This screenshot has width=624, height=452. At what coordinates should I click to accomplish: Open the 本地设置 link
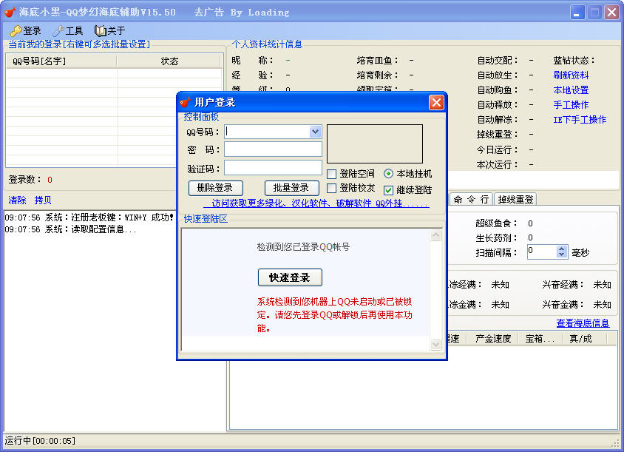point(571,90)
